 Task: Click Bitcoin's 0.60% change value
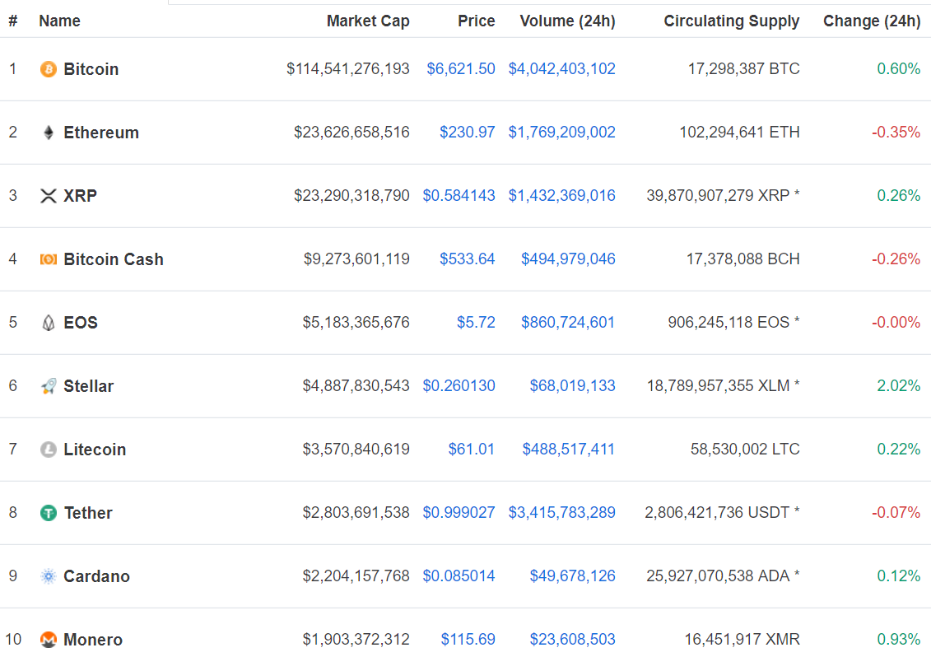[x=898, y=69]
